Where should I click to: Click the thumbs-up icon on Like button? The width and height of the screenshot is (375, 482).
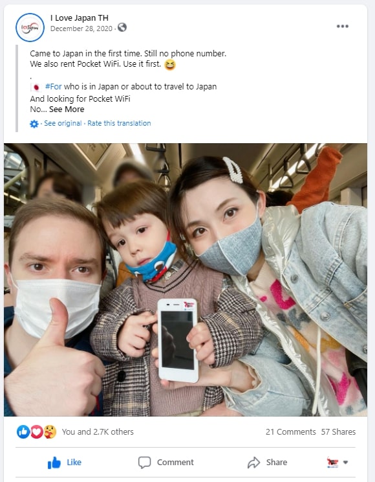[x=54, y=463]
